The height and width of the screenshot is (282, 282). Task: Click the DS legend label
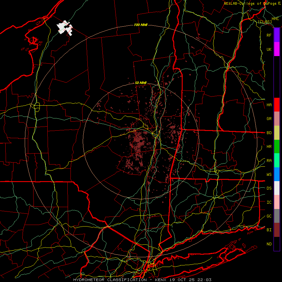269,188
